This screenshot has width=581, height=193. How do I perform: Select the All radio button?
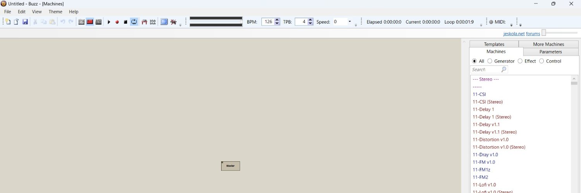coord(474,61)
